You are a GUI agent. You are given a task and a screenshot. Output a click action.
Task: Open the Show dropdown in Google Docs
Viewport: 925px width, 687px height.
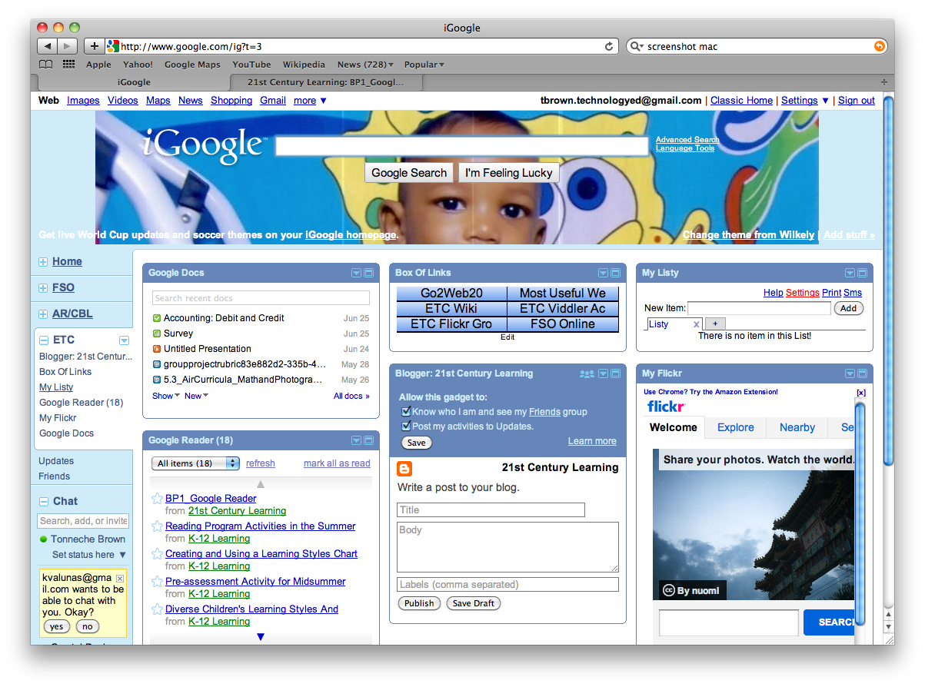tap(166, 396)
